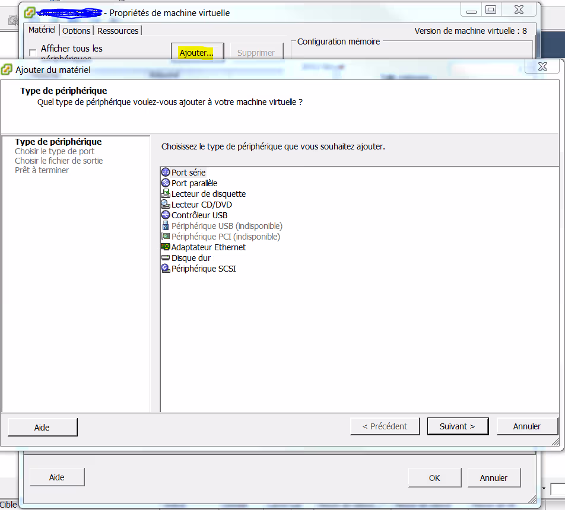
Task: Switch to the Options tab
Action: [x=77, y=30]
